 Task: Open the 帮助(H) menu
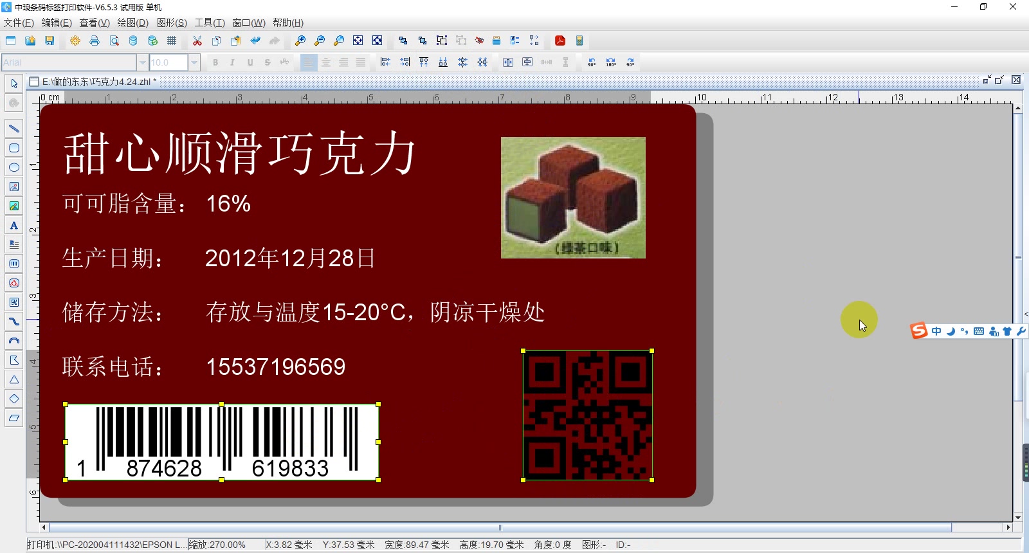tap(288, 23)
